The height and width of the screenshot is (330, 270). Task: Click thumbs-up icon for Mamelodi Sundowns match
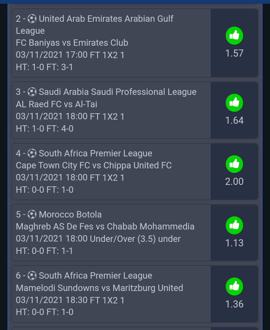click(234, 286)
